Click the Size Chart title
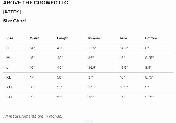176x123 pixels. (x=15, y=21)
